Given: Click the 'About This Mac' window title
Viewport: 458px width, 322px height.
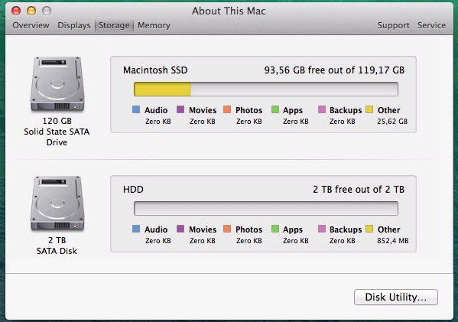Looking at the screenshot, I should [x=229, y=11].
